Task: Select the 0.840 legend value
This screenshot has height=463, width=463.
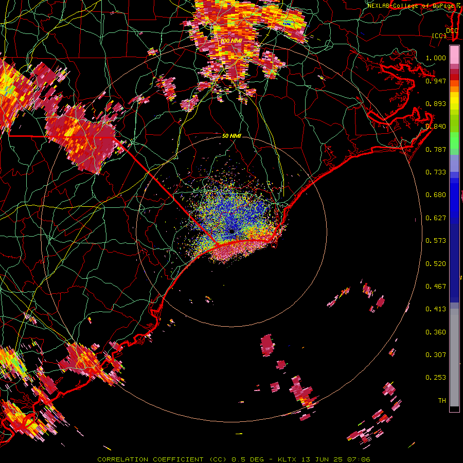Action: point(436,127)
